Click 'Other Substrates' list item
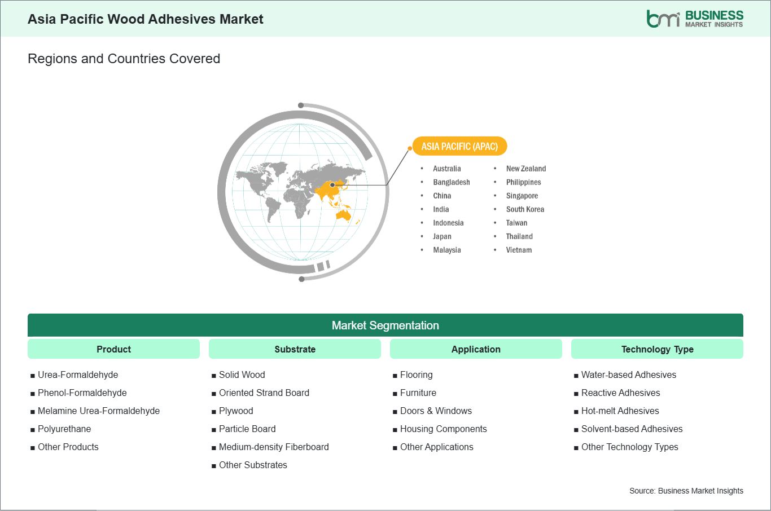Screen dimensions: 771x511 [253, 465]
